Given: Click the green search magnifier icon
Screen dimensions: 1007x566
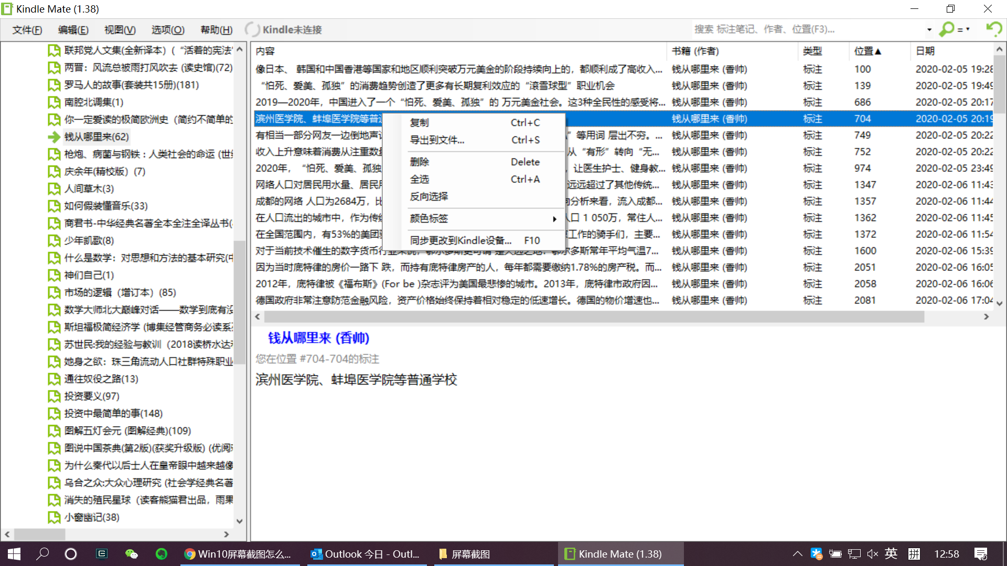Looking at the screenshot, I should (x=946, y=29).
